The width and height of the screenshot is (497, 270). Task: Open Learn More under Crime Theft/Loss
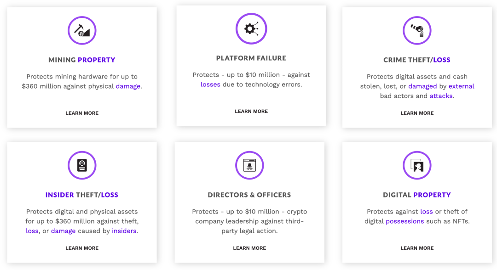point(417,113)
